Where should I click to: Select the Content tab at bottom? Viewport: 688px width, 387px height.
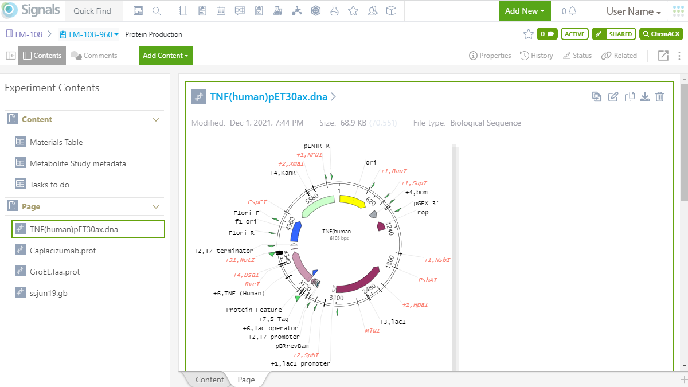click(209, 380)
